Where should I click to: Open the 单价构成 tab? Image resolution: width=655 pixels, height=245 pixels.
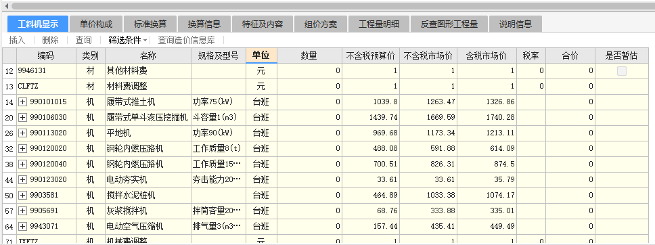(x=96, y=24)
